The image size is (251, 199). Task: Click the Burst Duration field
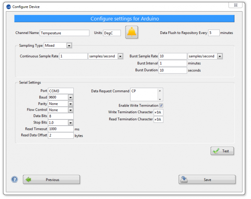pyautogui.click(x=173, y=70)
